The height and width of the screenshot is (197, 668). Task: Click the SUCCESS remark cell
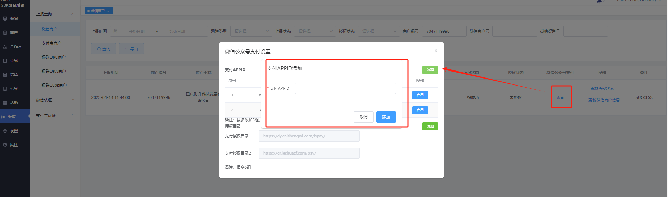(x=644, y=97)
